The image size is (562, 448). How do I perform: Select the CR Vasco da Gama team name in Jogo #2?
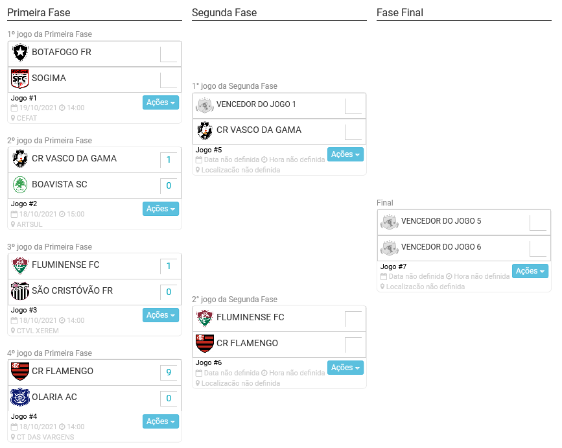pos(74,159)
